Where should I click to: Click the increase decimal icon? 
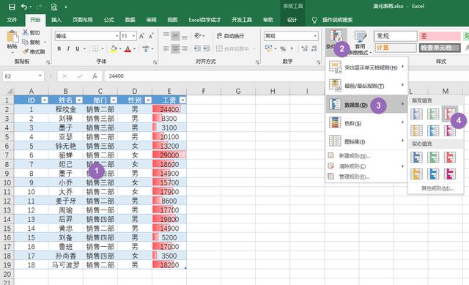tap(305, 48)
